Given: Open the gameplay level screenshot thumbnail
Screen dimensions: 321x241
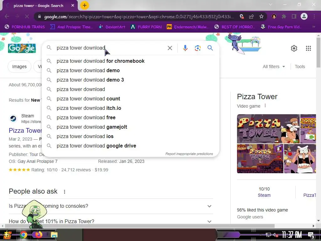Looking at the screenshot, I should pyautogui.click(x=260, y=158).
